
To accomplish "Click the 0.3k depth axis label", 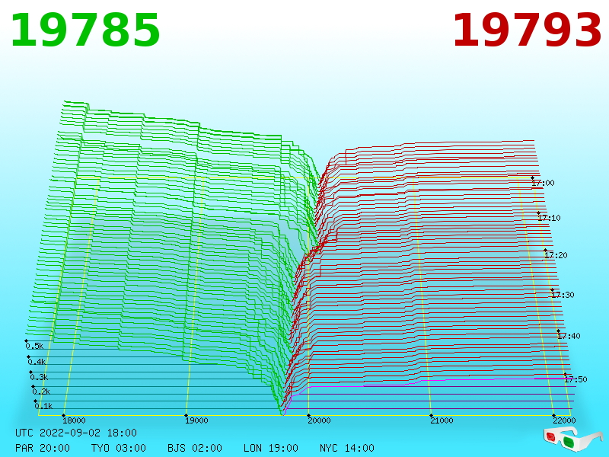I will coord(39,377).
